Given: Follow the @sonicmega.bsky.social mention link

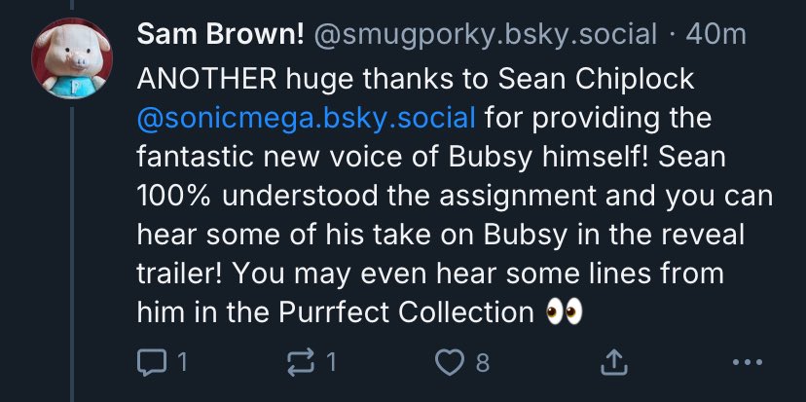Looking at the screenshot, I should tap(307, 118).
